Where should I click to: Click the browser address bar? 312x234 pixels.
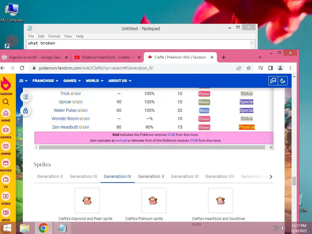pyautogui.click(x=133, y=68)
